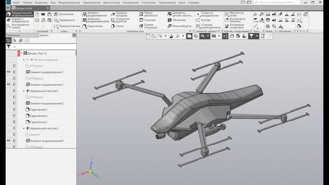Click Массив по сетке pattern tool
329x185 pixels.
(x=234, y=14)
